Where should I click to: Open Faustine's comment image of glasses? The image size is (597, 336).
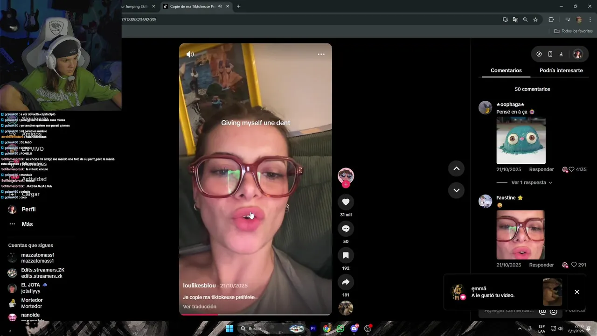click(x=521, y=235)
